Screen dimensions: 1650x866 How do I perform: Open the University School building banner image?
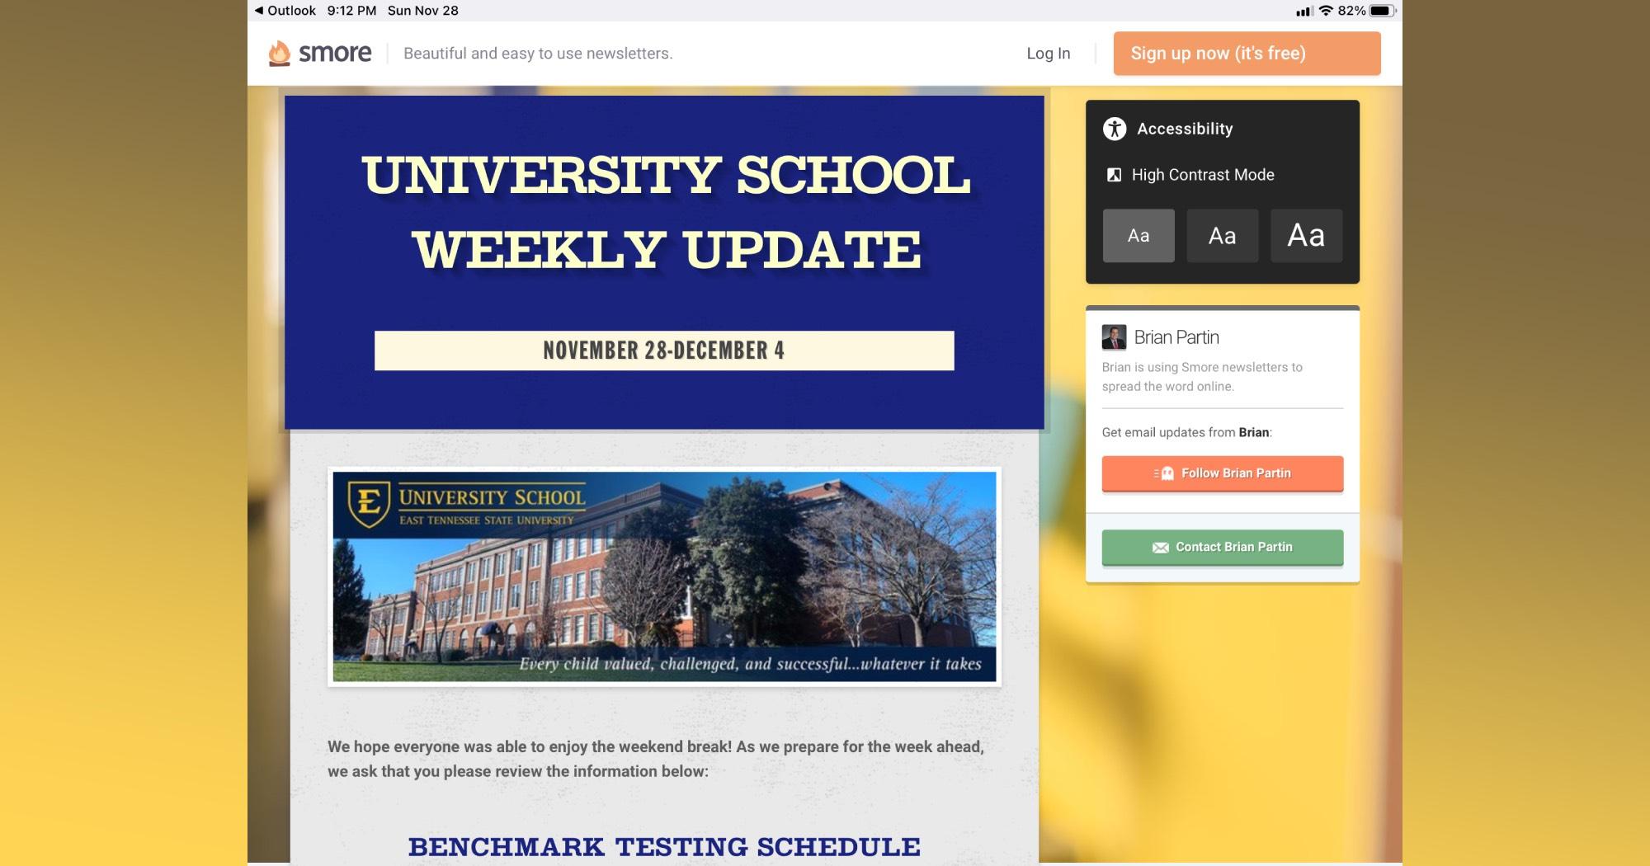tap(664, 577)
